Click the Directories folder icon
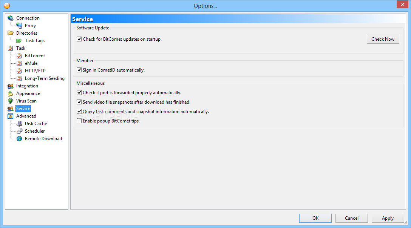The image size is (411, 228). pos(11,33)
